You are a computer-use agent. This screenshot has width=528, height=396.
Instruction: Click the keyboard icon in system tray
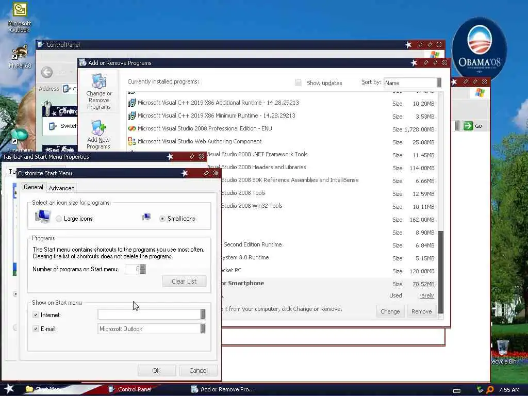click(x=457, y=391)
